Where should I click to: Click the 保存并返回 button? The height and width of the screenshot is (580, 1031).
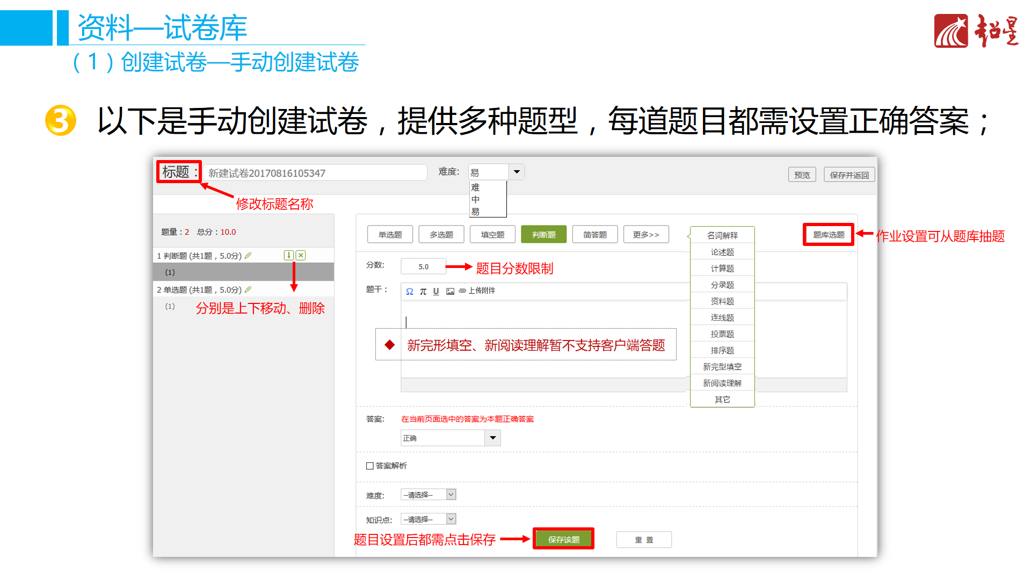(x=849, y=175)
